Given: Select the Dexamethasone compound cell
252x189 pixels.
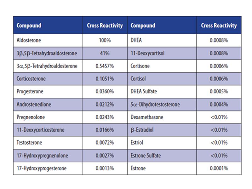Looking at the screenshot, I should [147, 117].
